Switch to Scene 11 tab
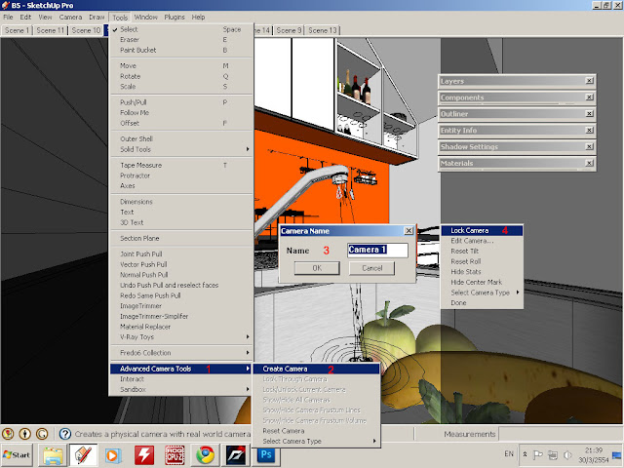 [x=50, y=30]
